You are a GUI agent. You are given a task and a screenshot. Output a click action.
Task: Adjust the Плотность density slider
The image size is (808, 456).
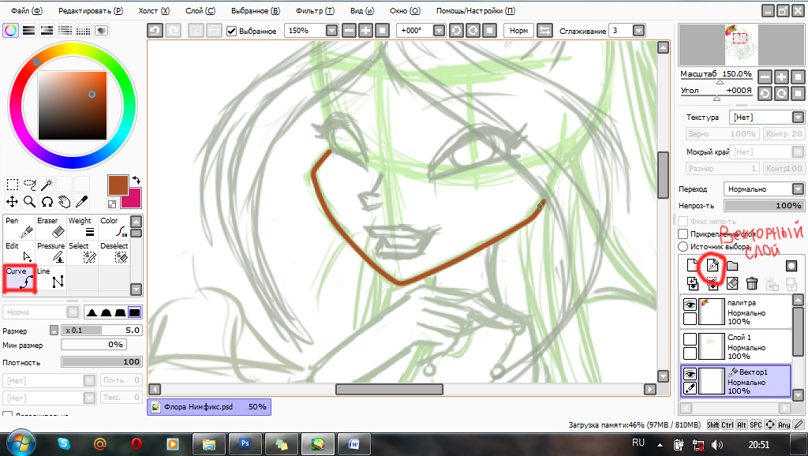[102, 361]
